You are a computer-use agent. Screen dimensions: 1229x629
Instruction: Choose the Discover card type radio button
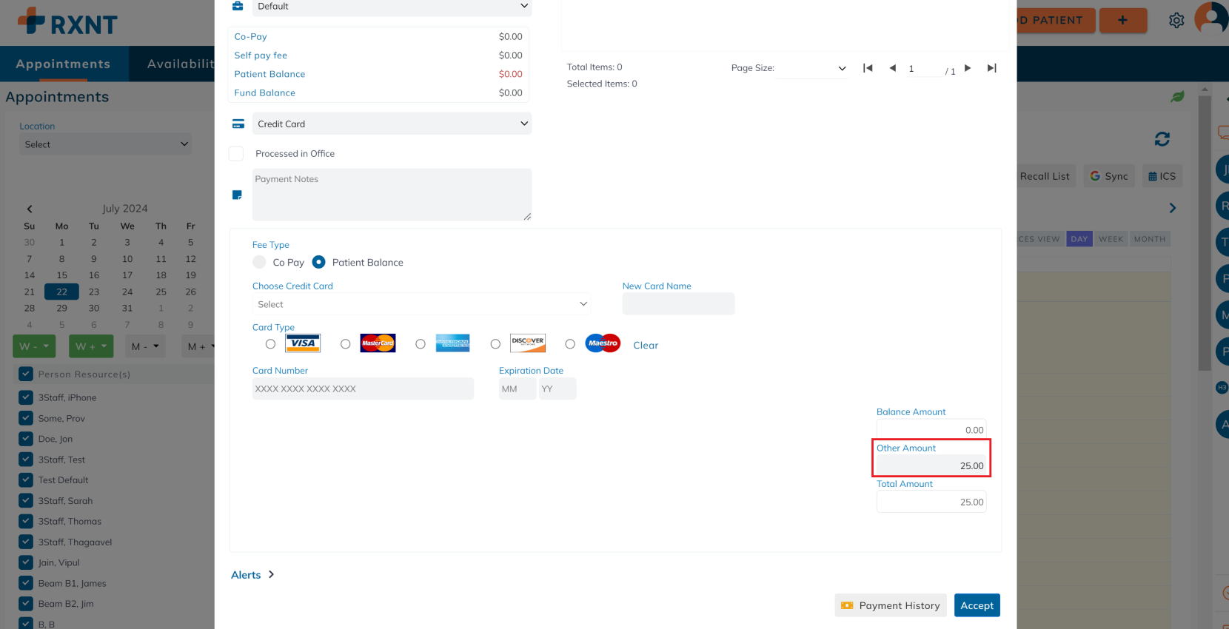point(495,344)
